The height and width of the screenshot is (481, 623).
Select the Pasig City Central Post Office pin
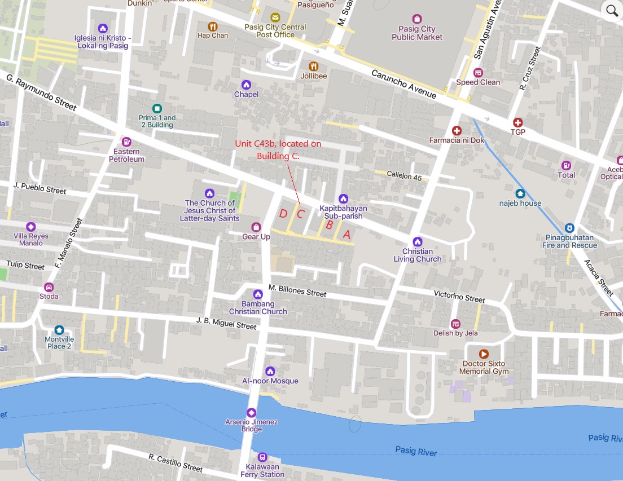coord(275,17)
